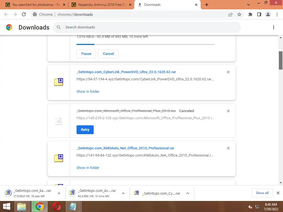This screenshot has width=283, height=212.
Task: Open the Chrome profile avatar
Action: point(268,14)
